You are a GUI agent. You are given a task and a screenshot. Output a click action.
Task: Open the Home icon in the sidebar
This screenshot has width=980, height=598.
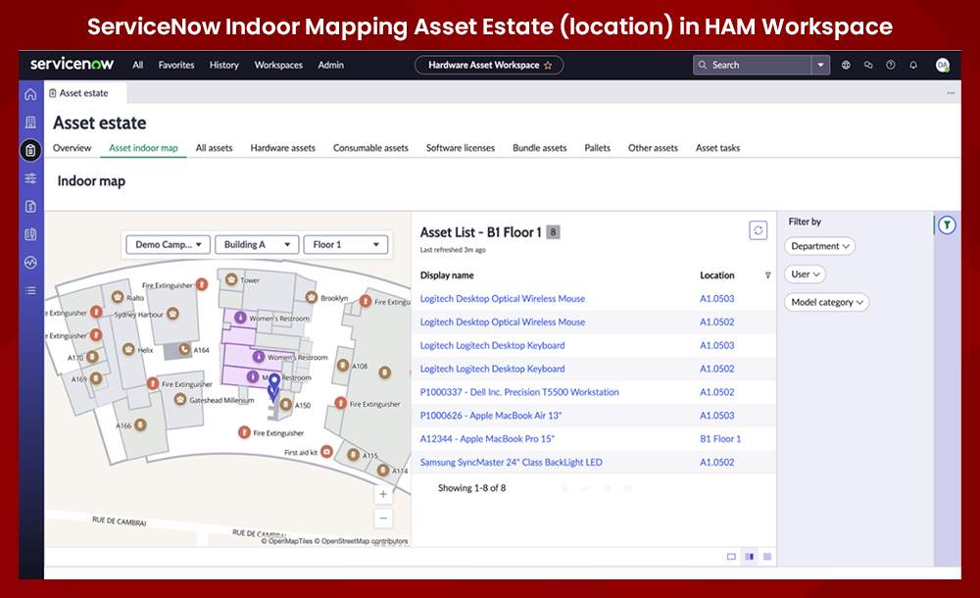click(x=30, y=94)
